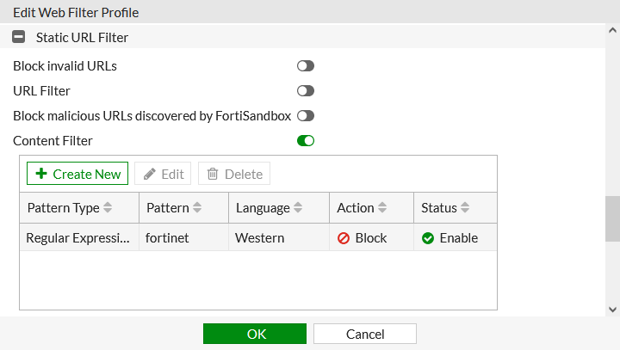Click the Cancel button
The image size is (620, 350).
(365, 334)
